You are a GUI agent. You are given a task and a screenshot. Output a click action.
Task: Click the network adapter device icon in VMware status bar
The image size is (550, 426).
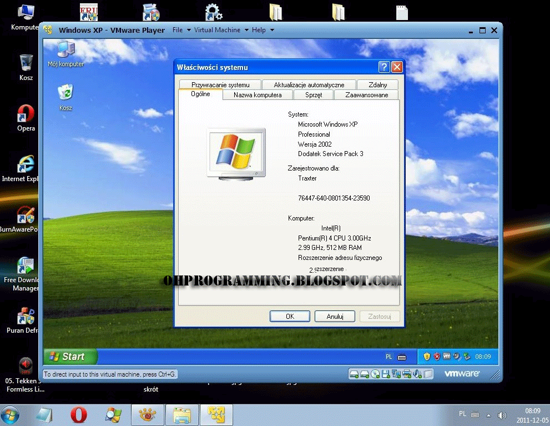[x=396, y=374]
